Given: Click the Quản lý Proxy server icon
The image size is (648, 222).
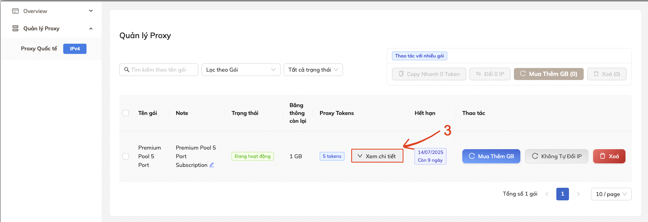Looking at the screenshot, I should coord(15,28).
